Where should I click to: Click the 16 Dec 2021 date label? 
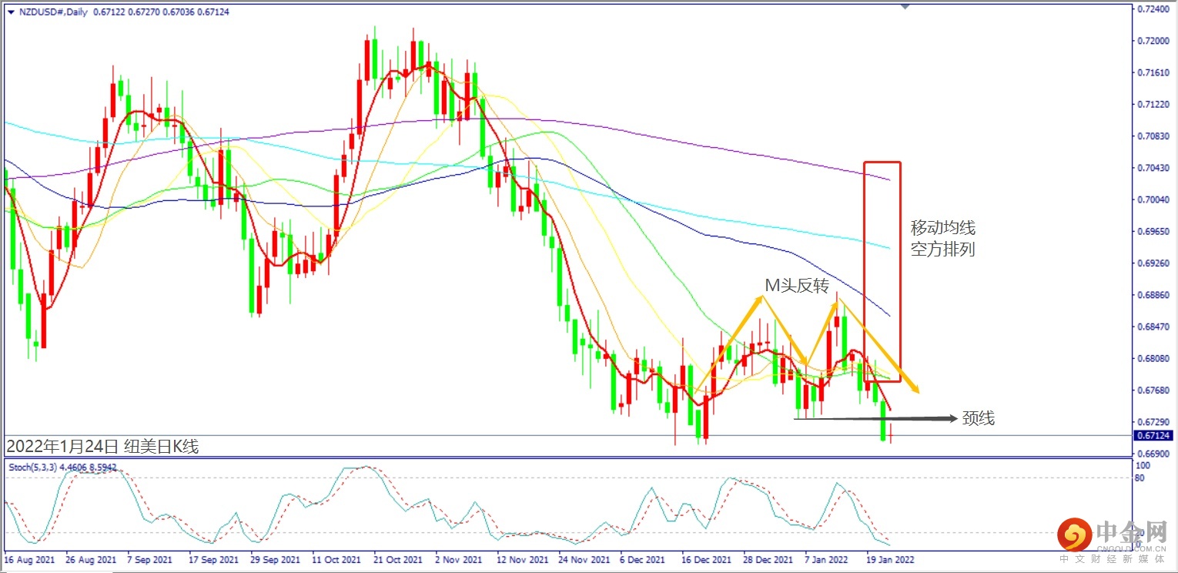[x=705, y=559]
